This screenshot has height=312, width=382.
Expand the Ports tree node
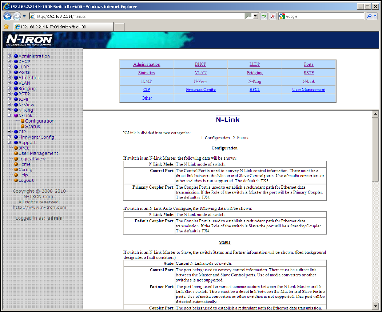pyautogui.click(x=9, y=72)
